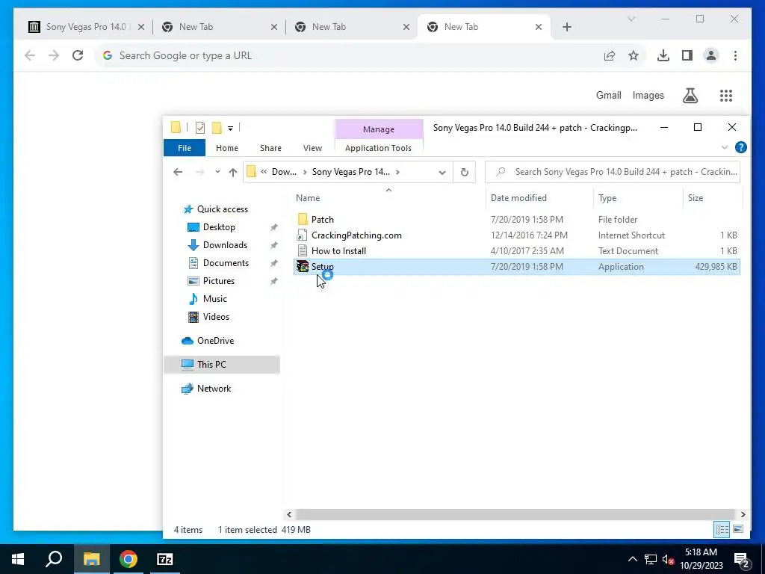The height and width of the screenshot is (574, 765).
Task: Open Google apps grid
Action: pyautogui.click(x=726, y=96)
